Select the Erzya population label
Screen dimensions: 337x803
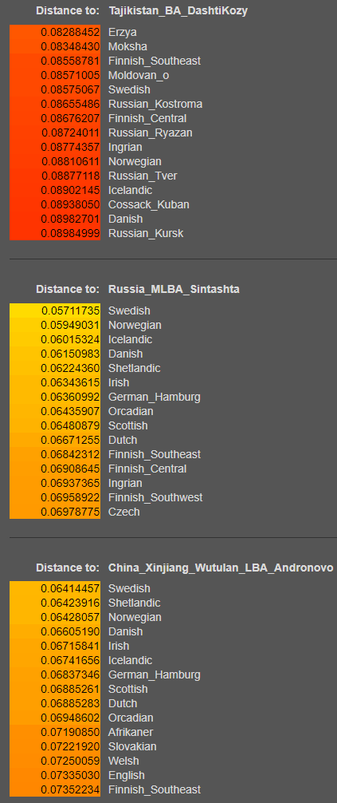[122, 32]
